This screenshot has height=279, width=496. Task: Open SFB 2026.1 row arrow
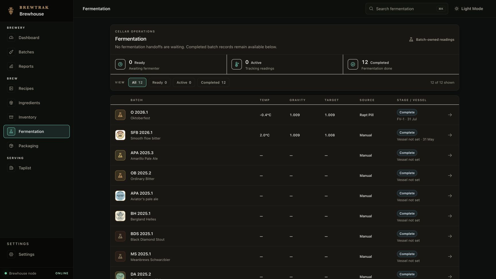click(x=450, y=135)
